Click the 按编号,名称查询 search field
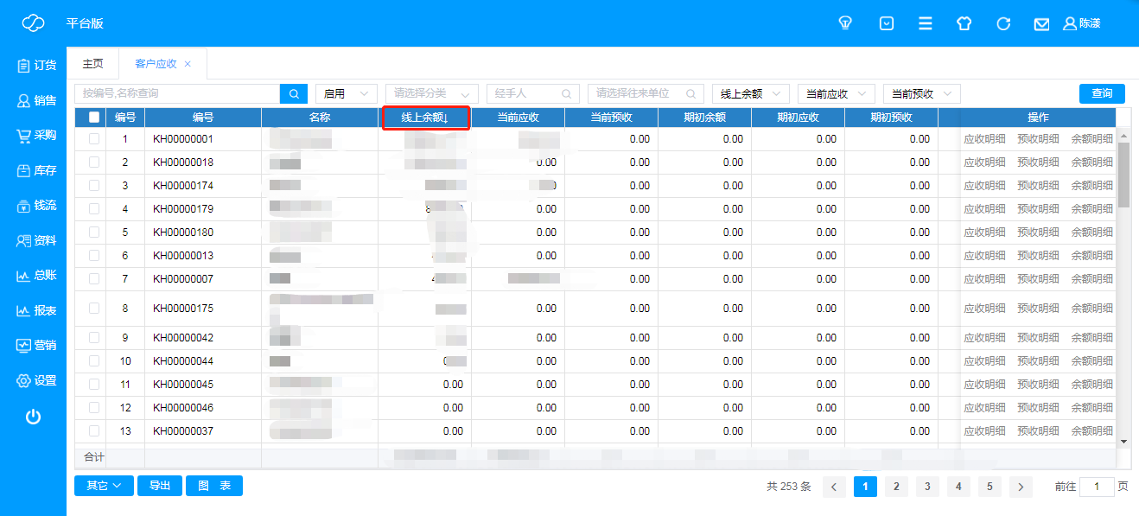Viewport: 1139px width, 516px height. coord(177,93)
